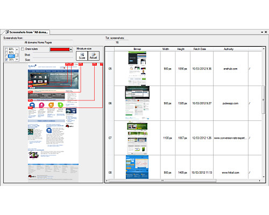This screenshot has height=215, width=269.
Task: Sort by the Authority column header
Action: click(x=229, y=49)
